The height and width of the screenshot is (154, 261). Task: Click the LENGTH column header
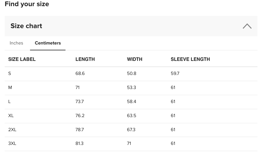(x=85, y=59)
